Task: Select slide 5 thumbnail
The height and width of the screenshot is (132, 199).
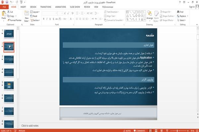Action: (x=9, y=85)
